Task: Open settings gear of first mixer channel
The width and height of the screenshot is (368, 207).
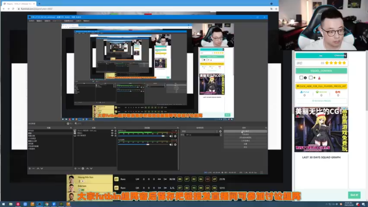Action: [x=175, y=136]
